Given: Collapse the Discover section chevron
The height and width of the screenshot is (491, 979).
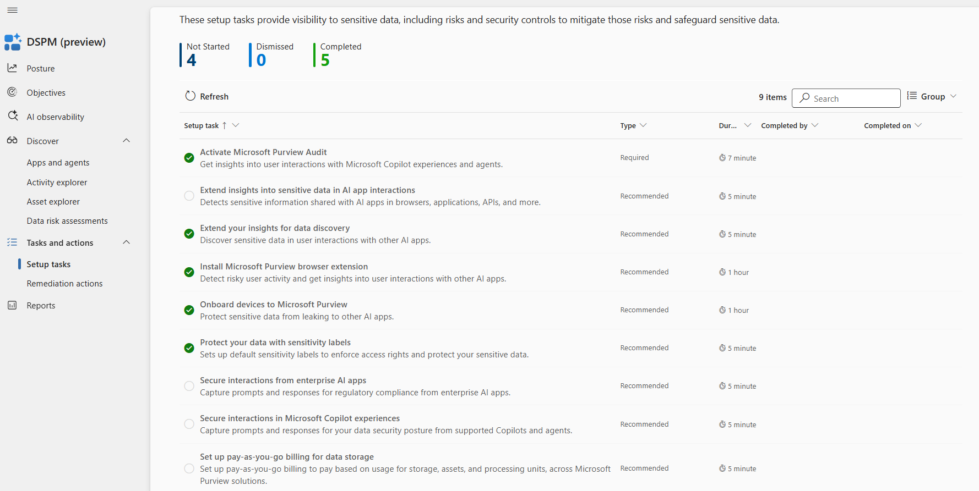Looking at the screenshot, I should click(126, 141).
